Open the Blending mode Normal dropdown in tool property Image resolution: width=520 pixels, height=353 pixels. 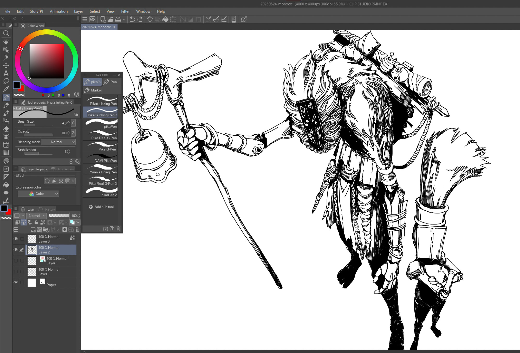[58, 142]
